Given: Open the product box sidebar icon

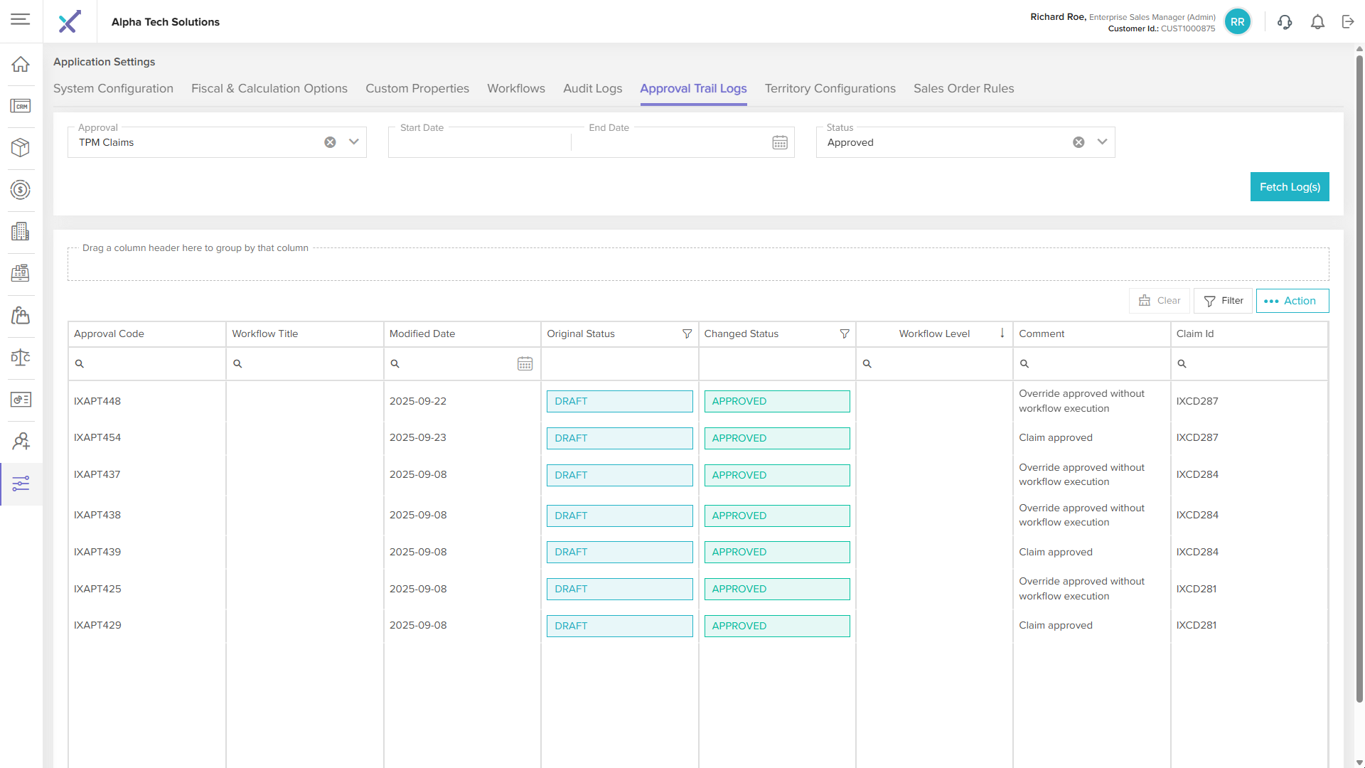Looking at the screenshot, I should click(x=21, y=148).
